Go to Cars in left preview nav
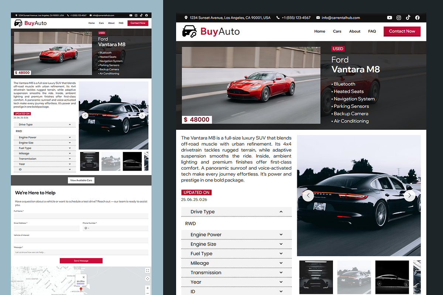Image resolution: width=443 pixels, height=295 pixels. [x=101, y=23]
